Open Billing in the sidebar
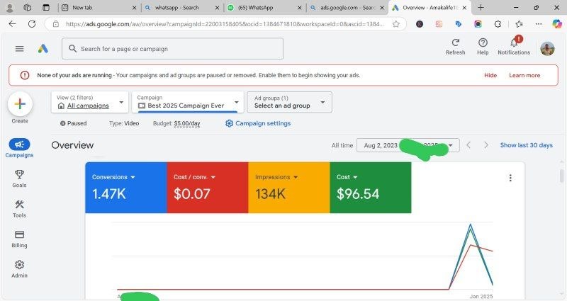567x301 pixels. point(20,238)
